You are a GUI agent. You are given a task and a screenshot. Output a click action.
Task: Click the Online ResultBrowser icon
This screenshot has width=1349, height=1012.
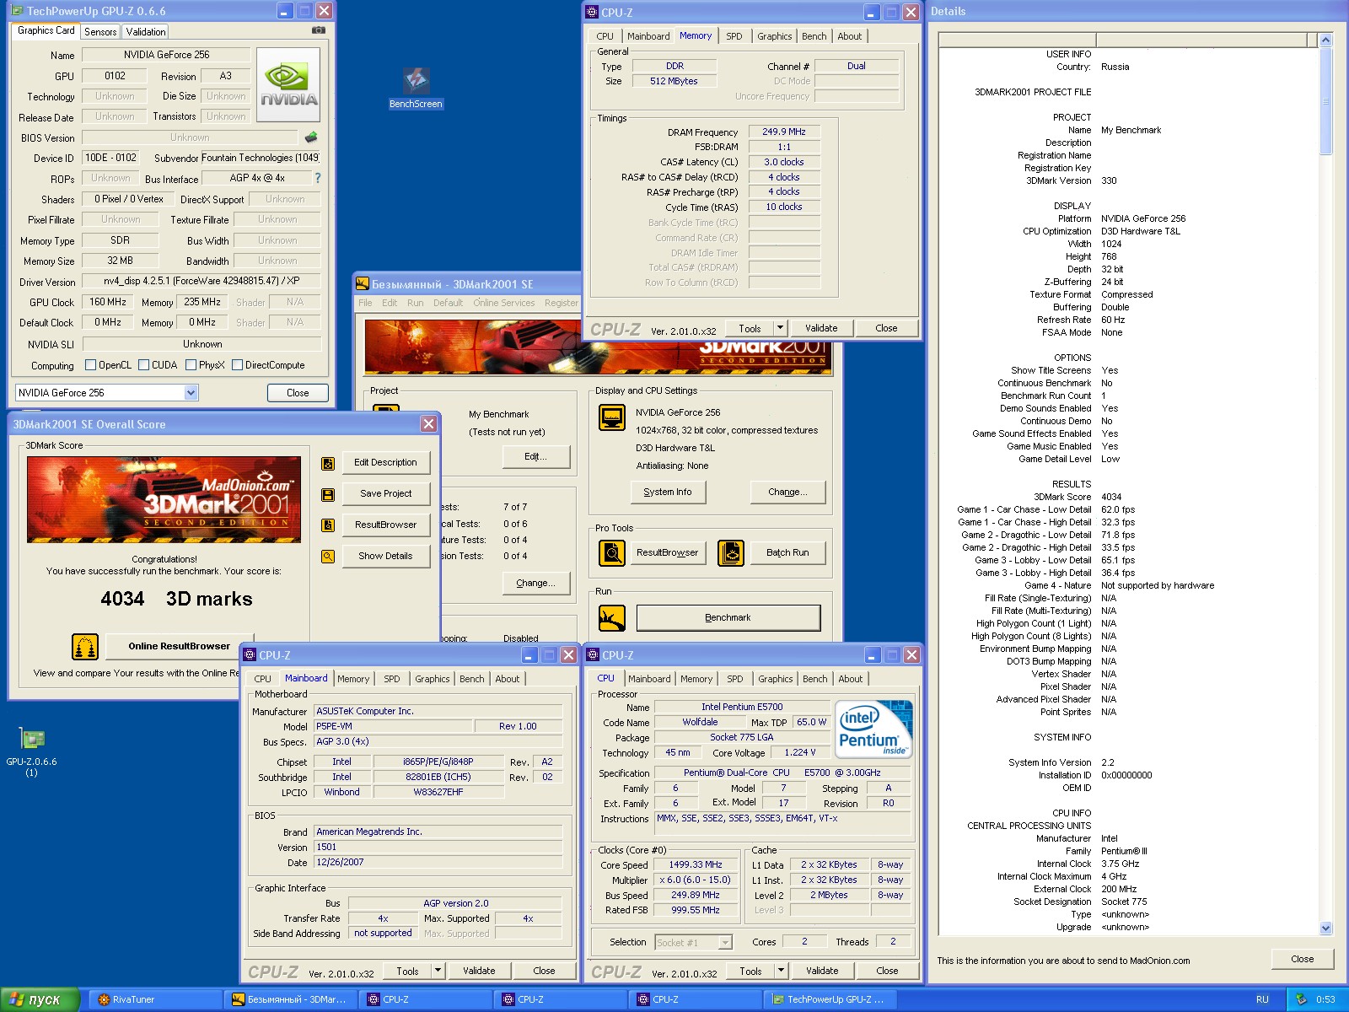point(85,647)
